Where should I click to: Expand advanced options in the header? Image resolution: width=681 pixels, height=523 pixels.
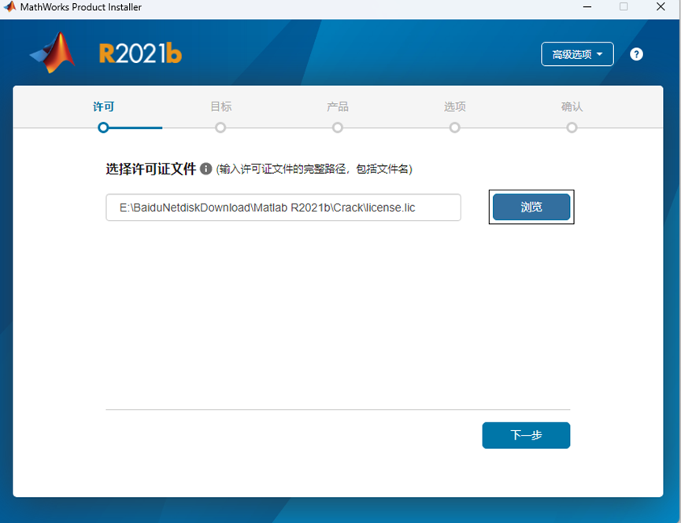coord(577,54)
